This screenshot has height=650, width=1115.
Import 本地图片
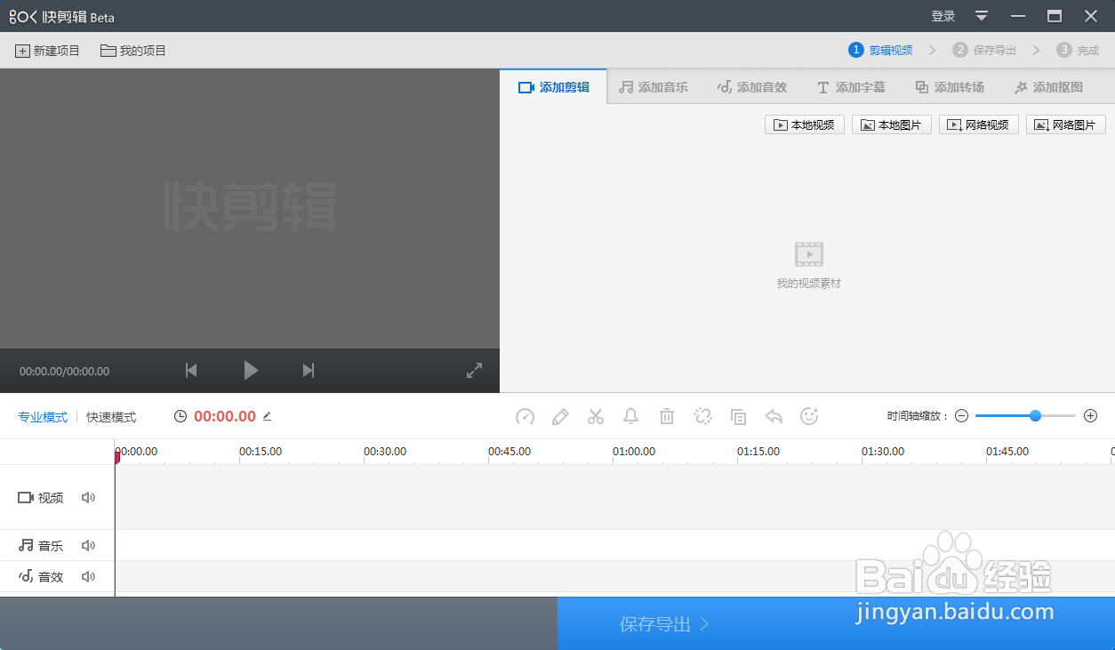point(892,124)
